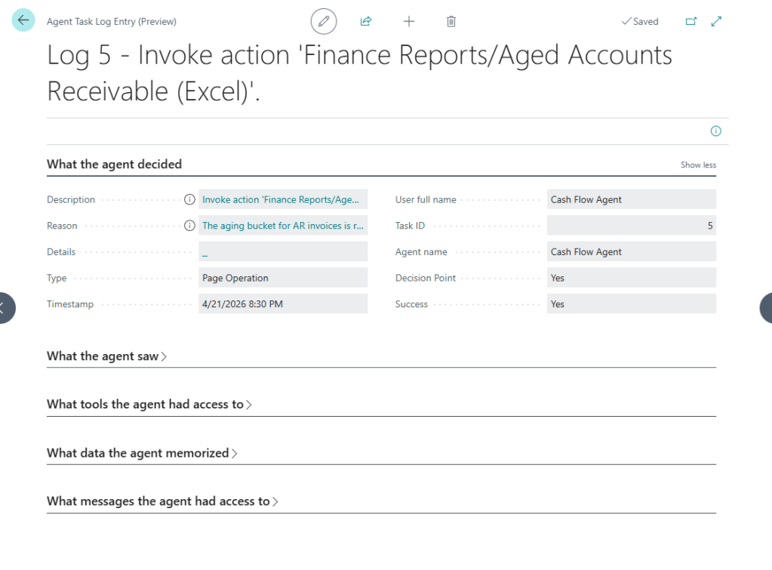Expand 'What messages the agent had access to'
Viewport: 772px width, 570px height.
point(162,501)
